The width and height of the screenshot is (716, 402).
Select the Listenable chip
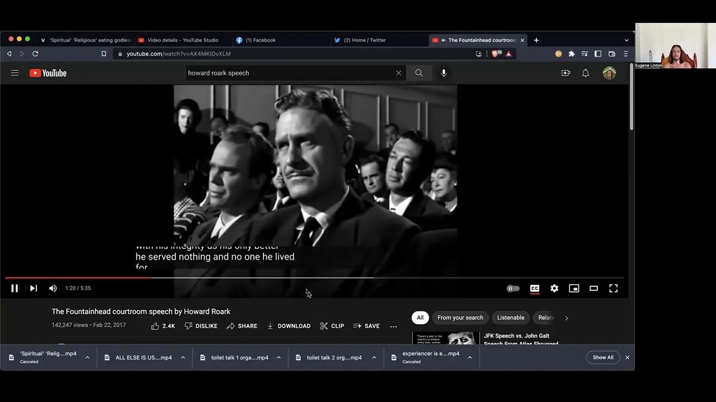511,318
